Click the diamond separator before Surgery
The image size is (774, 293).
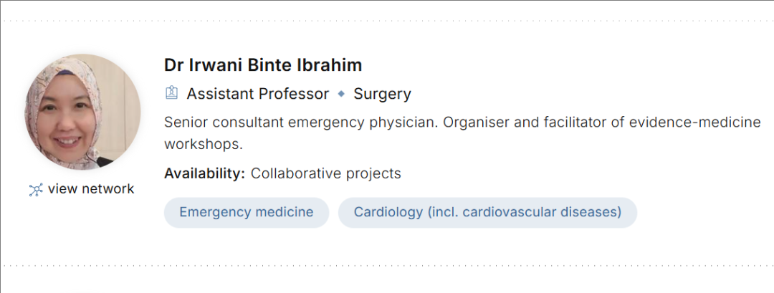click(341, 94)
